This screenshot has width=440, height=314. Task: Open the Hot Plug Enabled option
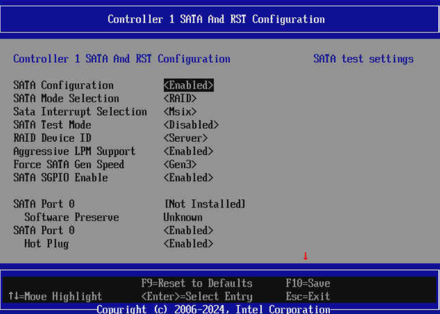(188, 244)
